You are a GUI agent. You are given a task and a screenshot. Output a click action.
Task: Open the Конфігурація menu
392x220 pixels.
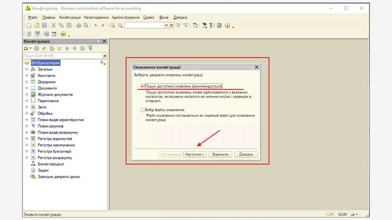[70, 17]
